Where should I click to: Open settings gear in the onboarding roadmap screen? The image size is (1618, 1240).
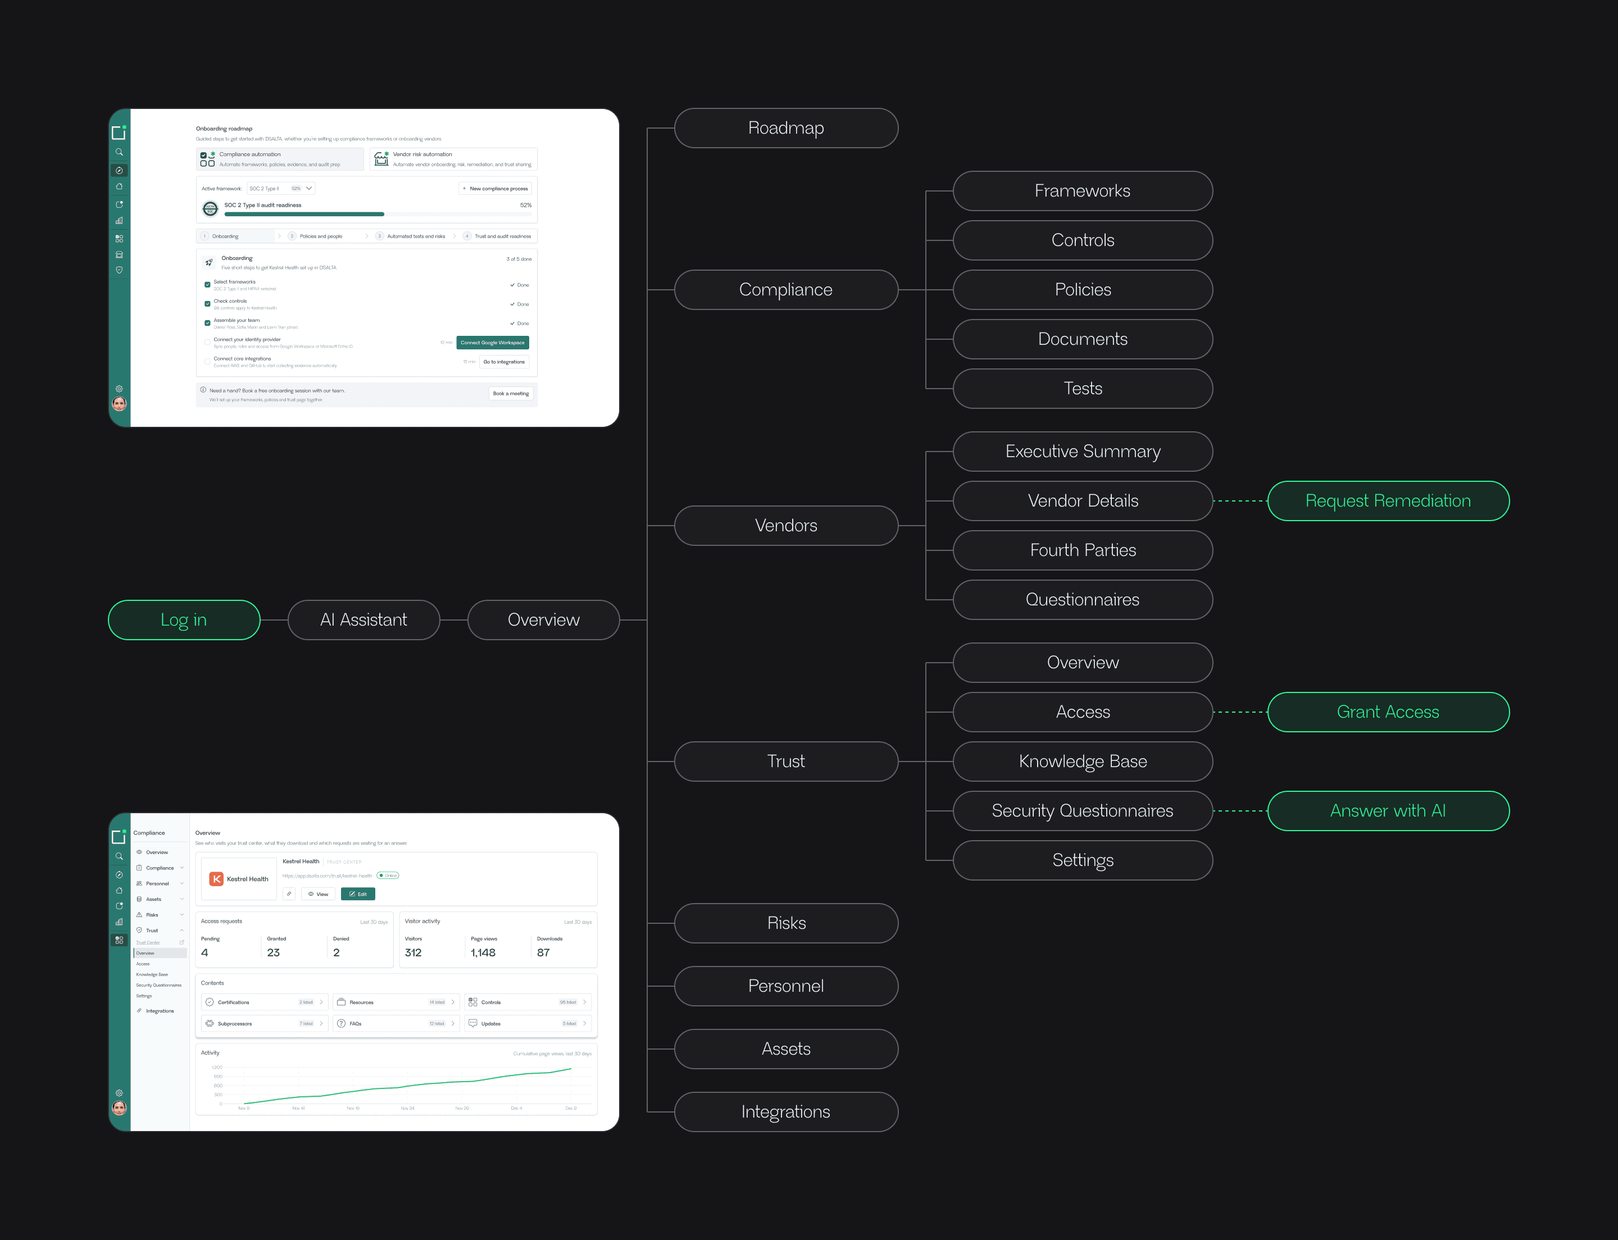pyautogui.click(x=119, y=389)
